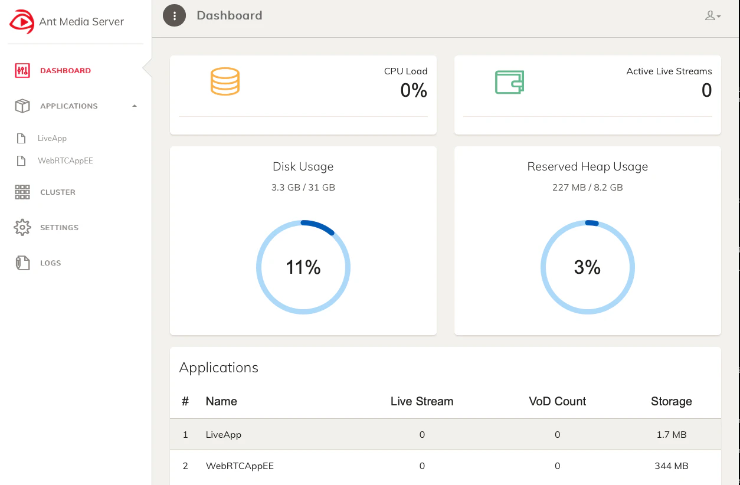Click the Reserved Heap Usage 3% gauge
The height and width of the screenshot is (485, 740).
click(x=588, y=268)
